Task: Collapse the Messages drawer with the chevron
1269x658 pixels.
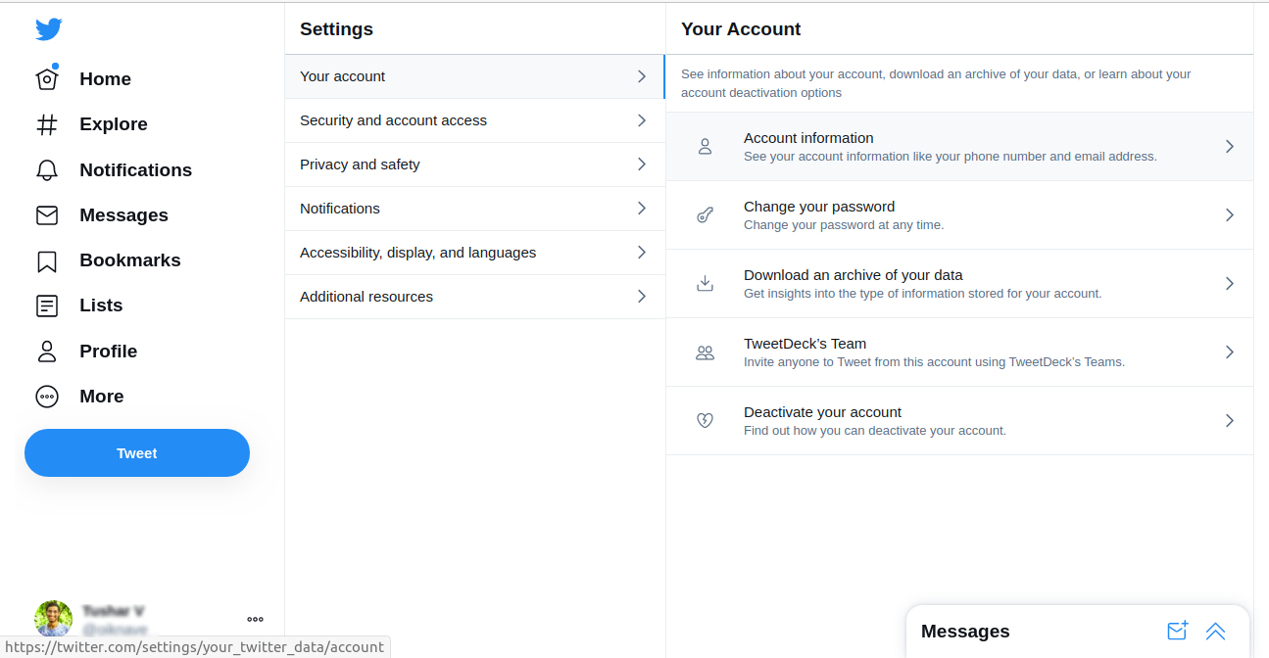Action: pyautogui.click(x=1216, y=632)
